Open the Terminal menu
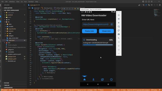Screen dimensions: 162x91 point(31,2)
